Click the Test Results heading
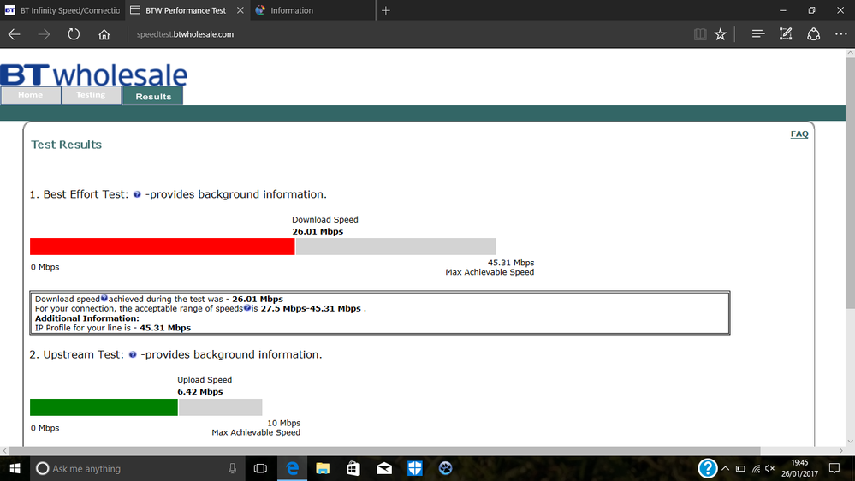The height and width of the screenshot is (481, 855). pos(67,145)
